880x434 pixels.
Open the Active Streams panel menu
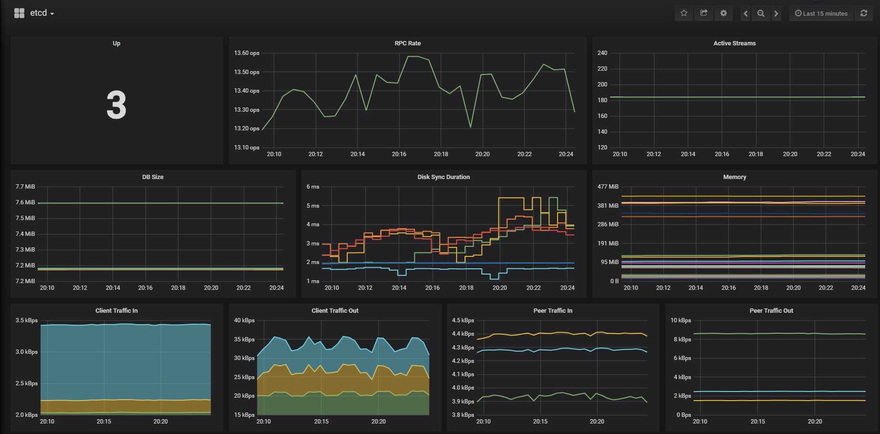[x=735, y=43]
